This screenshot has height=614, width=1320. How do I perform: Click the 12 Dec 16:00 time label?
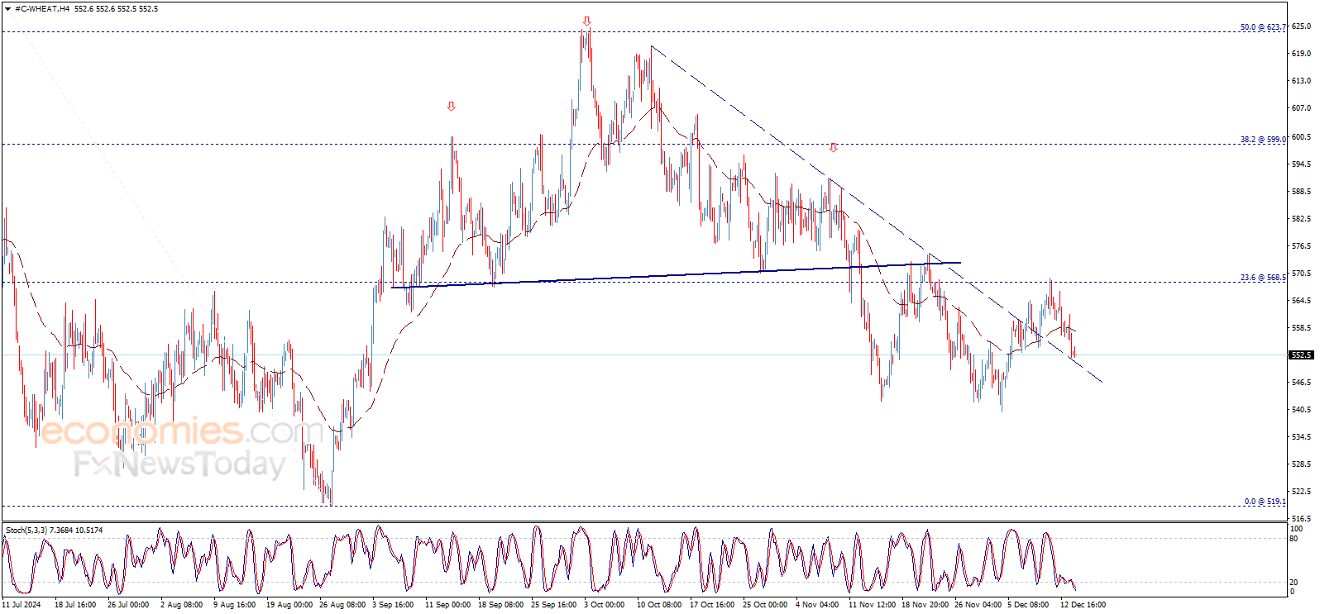click(1083, 605)
